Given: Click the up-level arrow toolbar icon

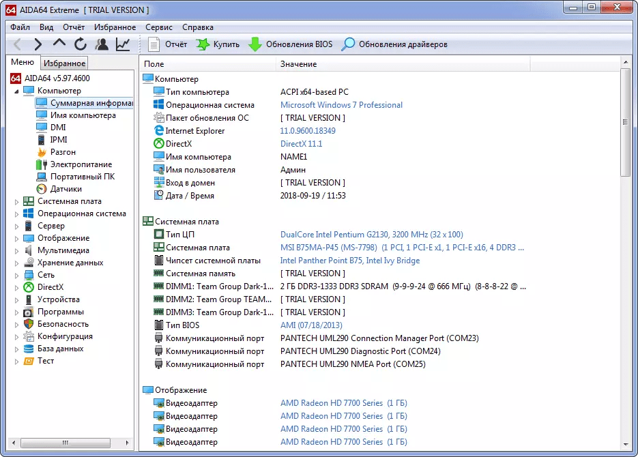Looking at the screenshot, I should [59, 44].
